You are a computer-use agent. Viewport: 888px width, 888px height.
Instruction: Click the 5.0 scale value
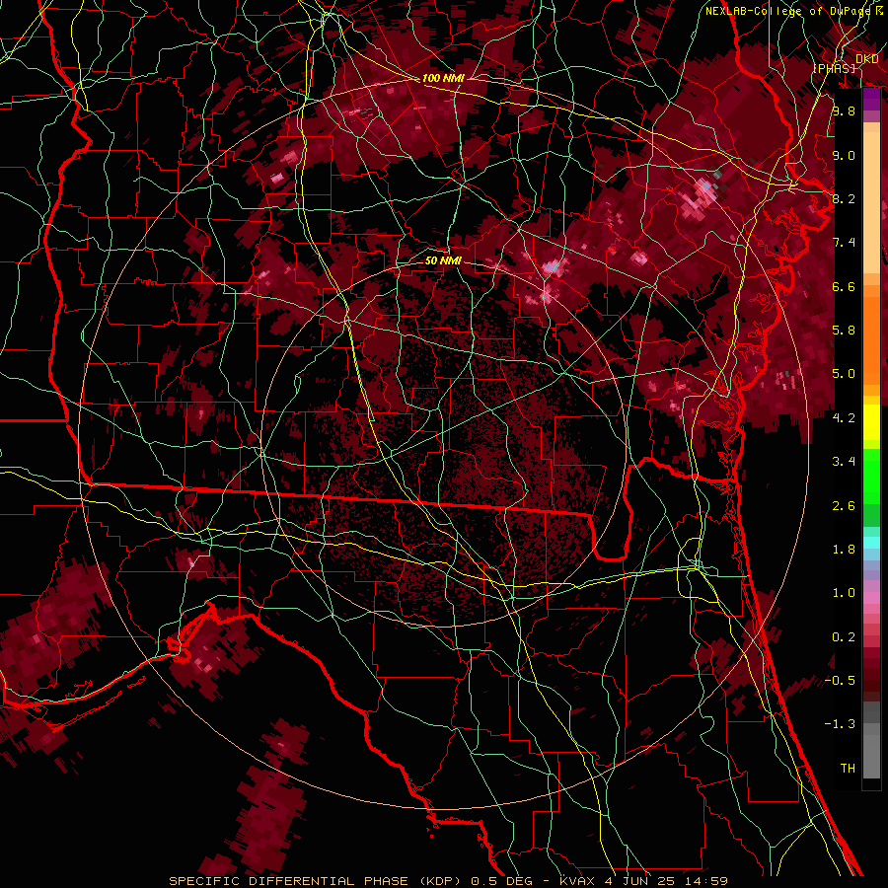tap(844, 374)
